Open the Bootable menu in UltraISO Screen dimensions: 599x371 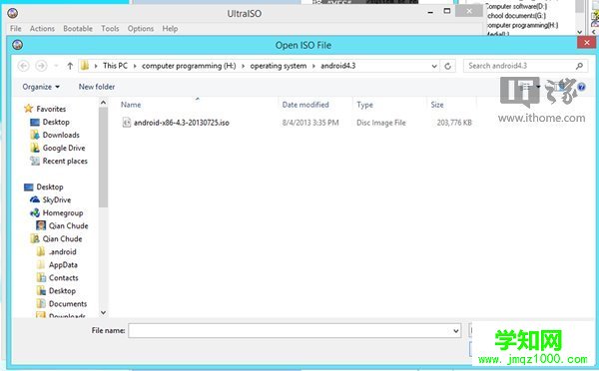pyautogui.click(x=78, y=29)
